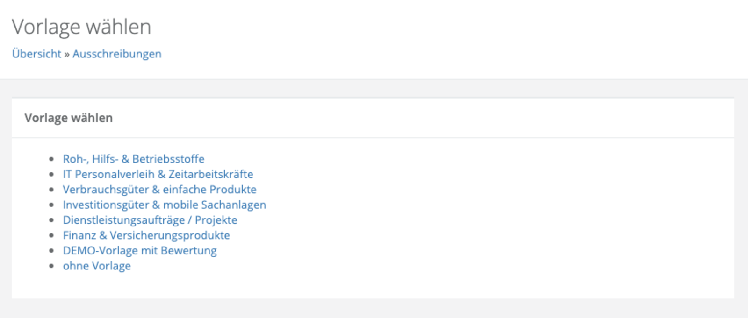Click the bullet next to DEMO-Vorlage
Screen dimensions: 748x318
[51, 251]
